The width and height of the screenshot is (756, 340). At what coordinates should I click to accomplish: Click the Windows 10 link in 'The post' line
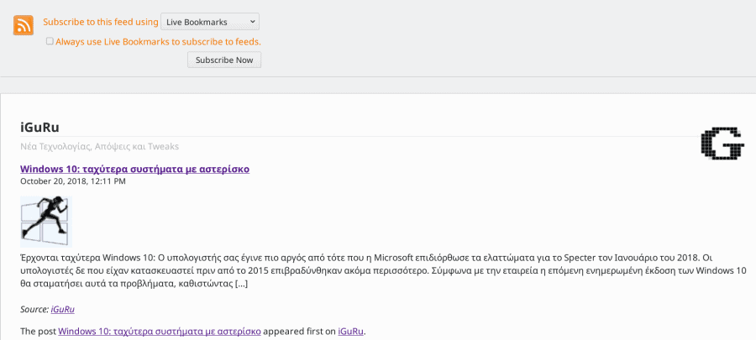tap(159, 331)
